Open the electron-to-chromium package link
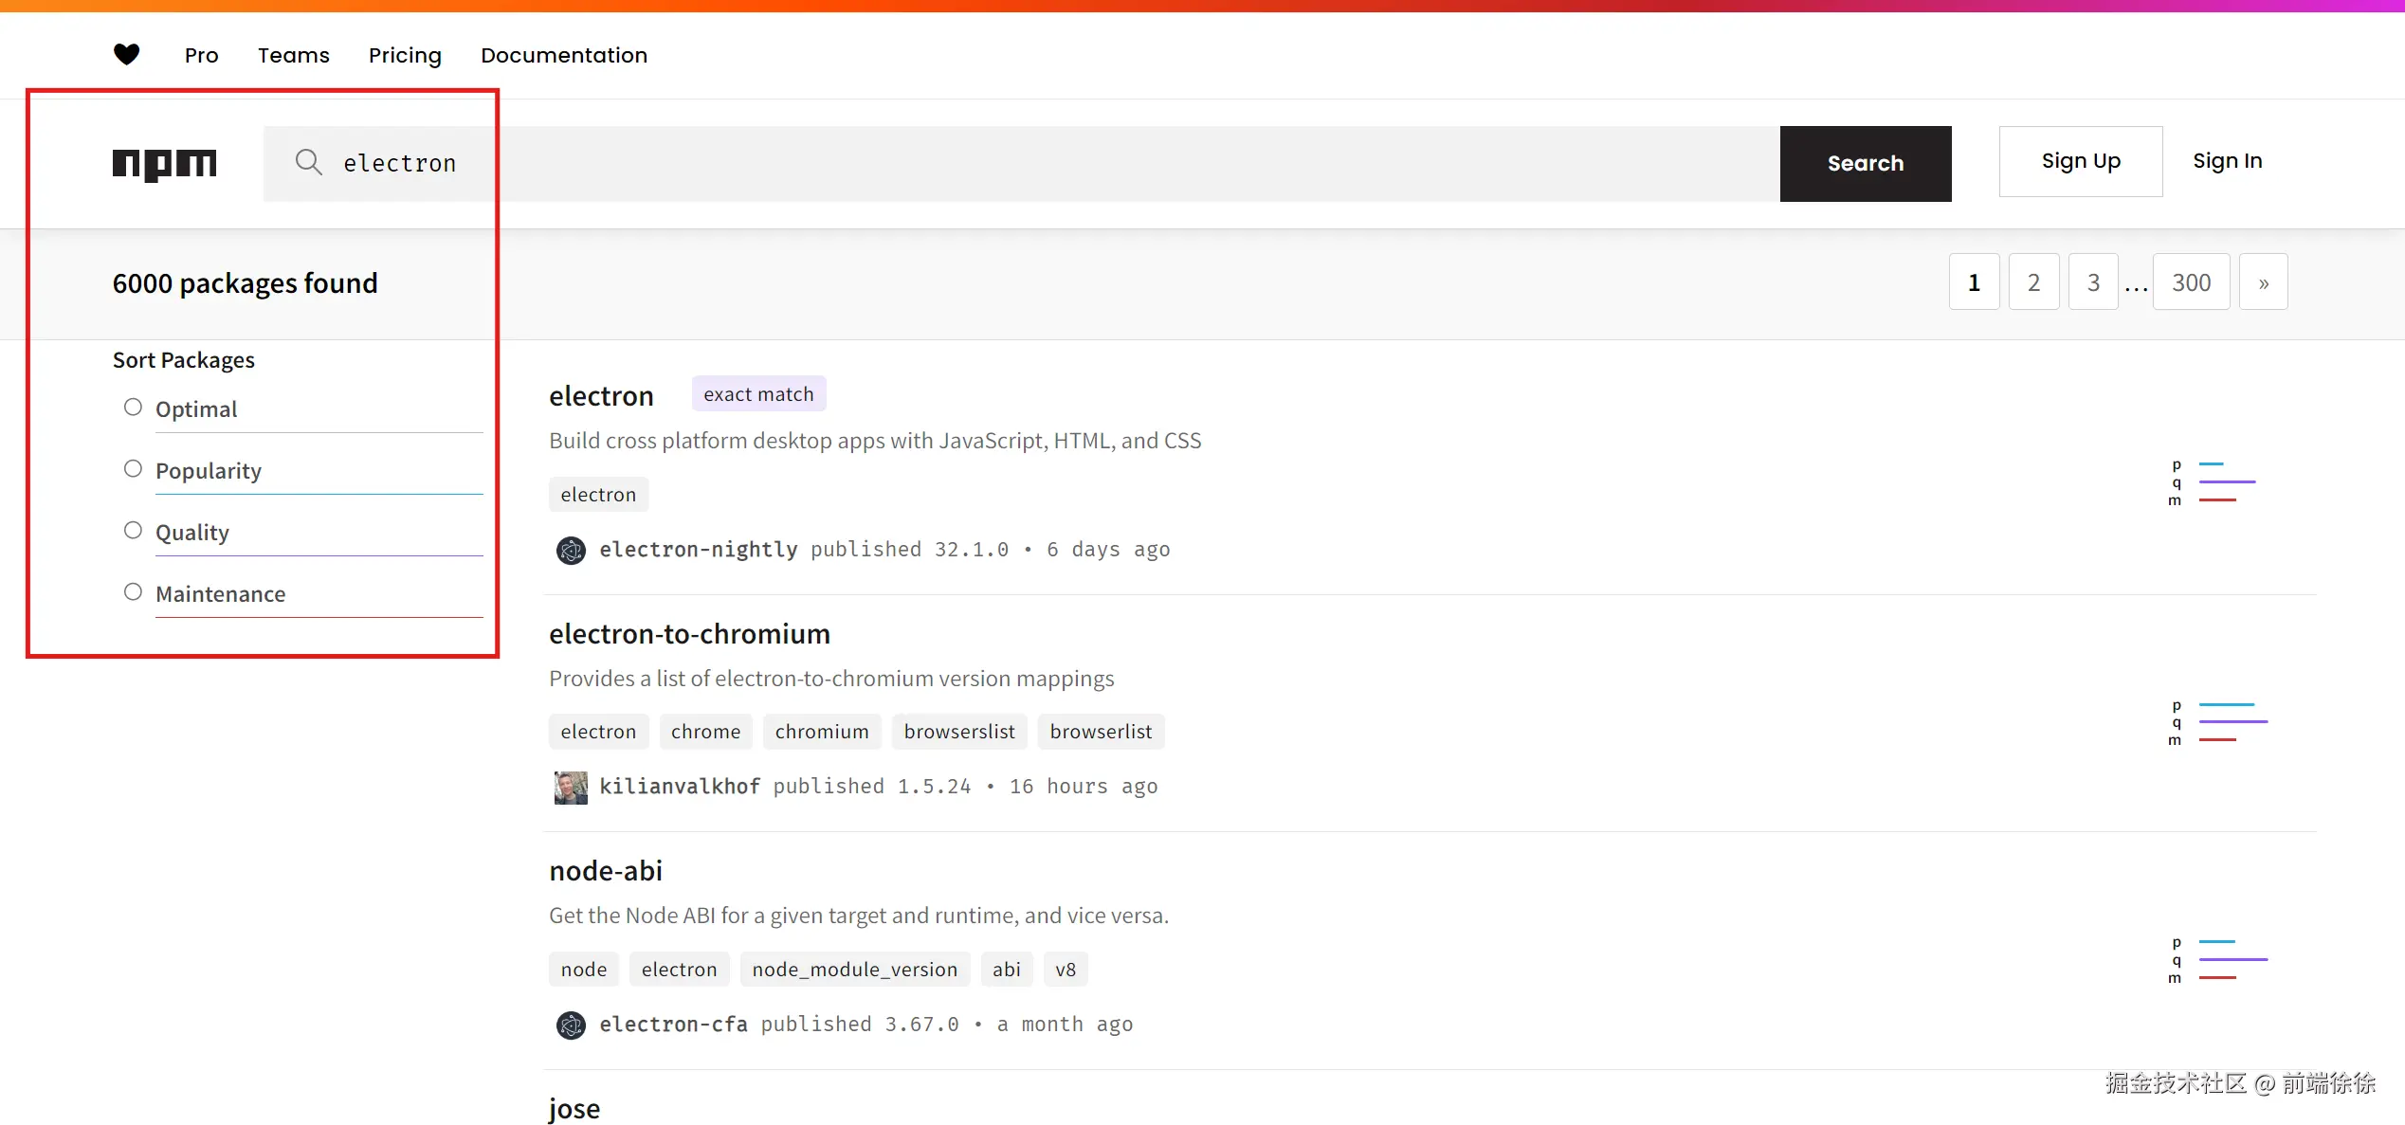Image resolution: width=2405 pixels, height=1125 pixels. [689, 634]
